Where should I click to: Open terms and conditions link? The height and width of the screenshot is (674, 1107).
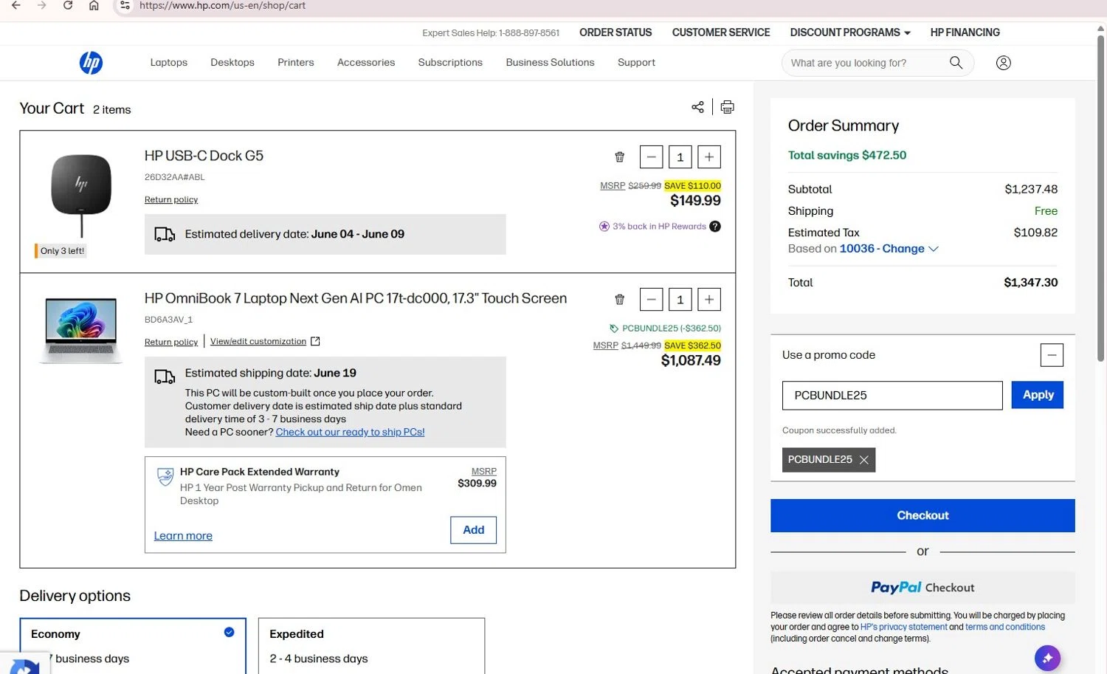pyautogui.click(x=1005, y=627)
